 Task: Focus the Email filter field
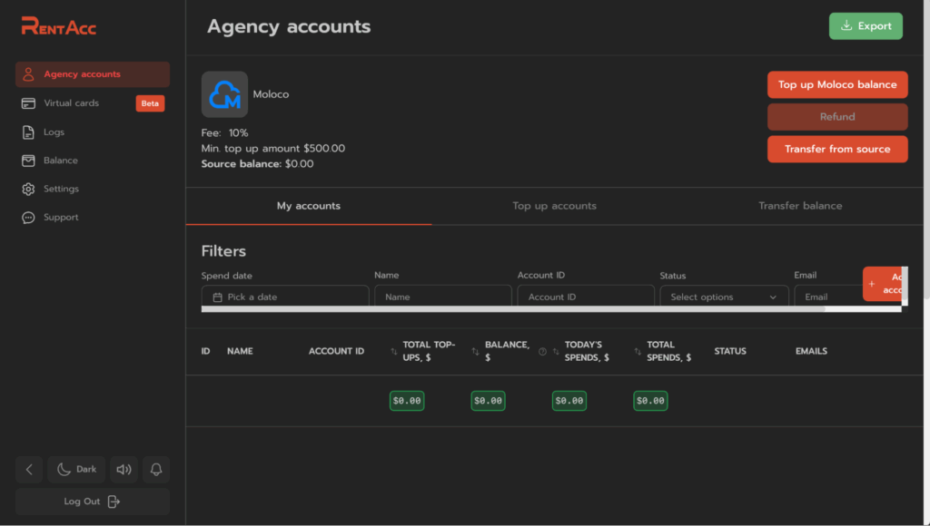point(828,297)
